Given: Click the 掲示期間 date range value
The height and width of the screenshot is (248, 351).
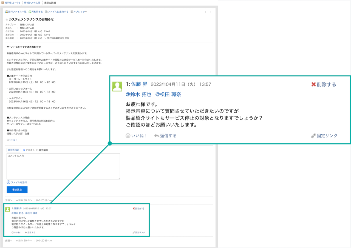Looking at the screenshot, I should pyautogui.click(x=44, y=38).
